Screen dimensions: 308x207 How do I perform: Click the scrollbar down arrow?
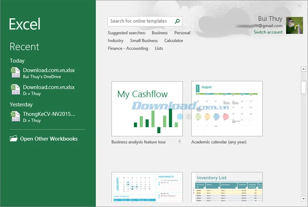[303, 199]
